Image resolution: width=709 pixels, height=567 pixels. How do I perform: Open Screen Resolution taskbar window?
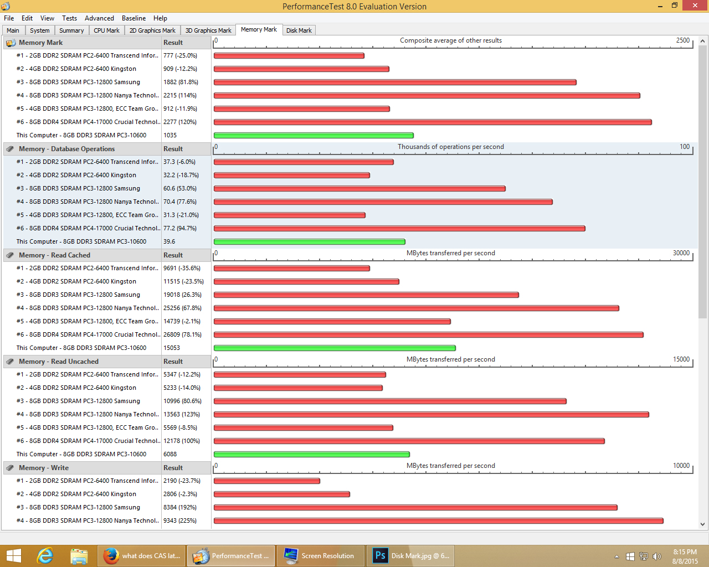[x=320, y=556]
